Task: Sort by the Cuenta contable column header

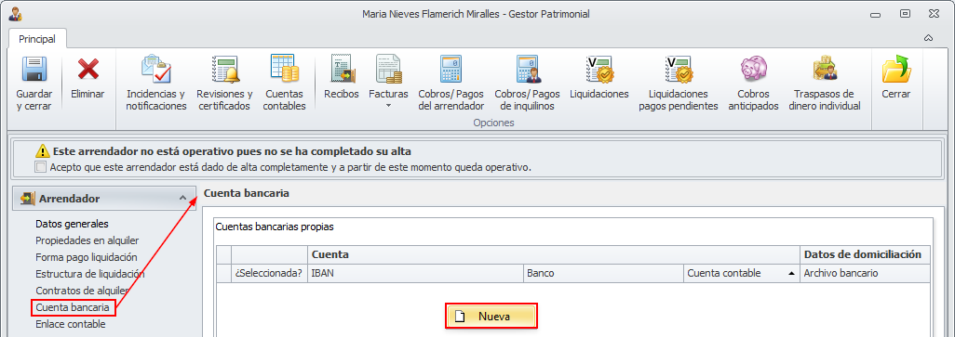Action: coord(741,273)
